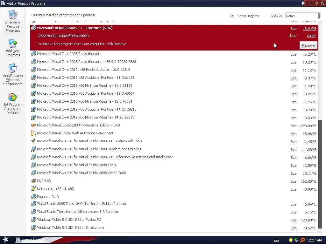Click Windows Mobile 5.0 SDK Smartphone icon
326x244 pixels.
point(33,227)
